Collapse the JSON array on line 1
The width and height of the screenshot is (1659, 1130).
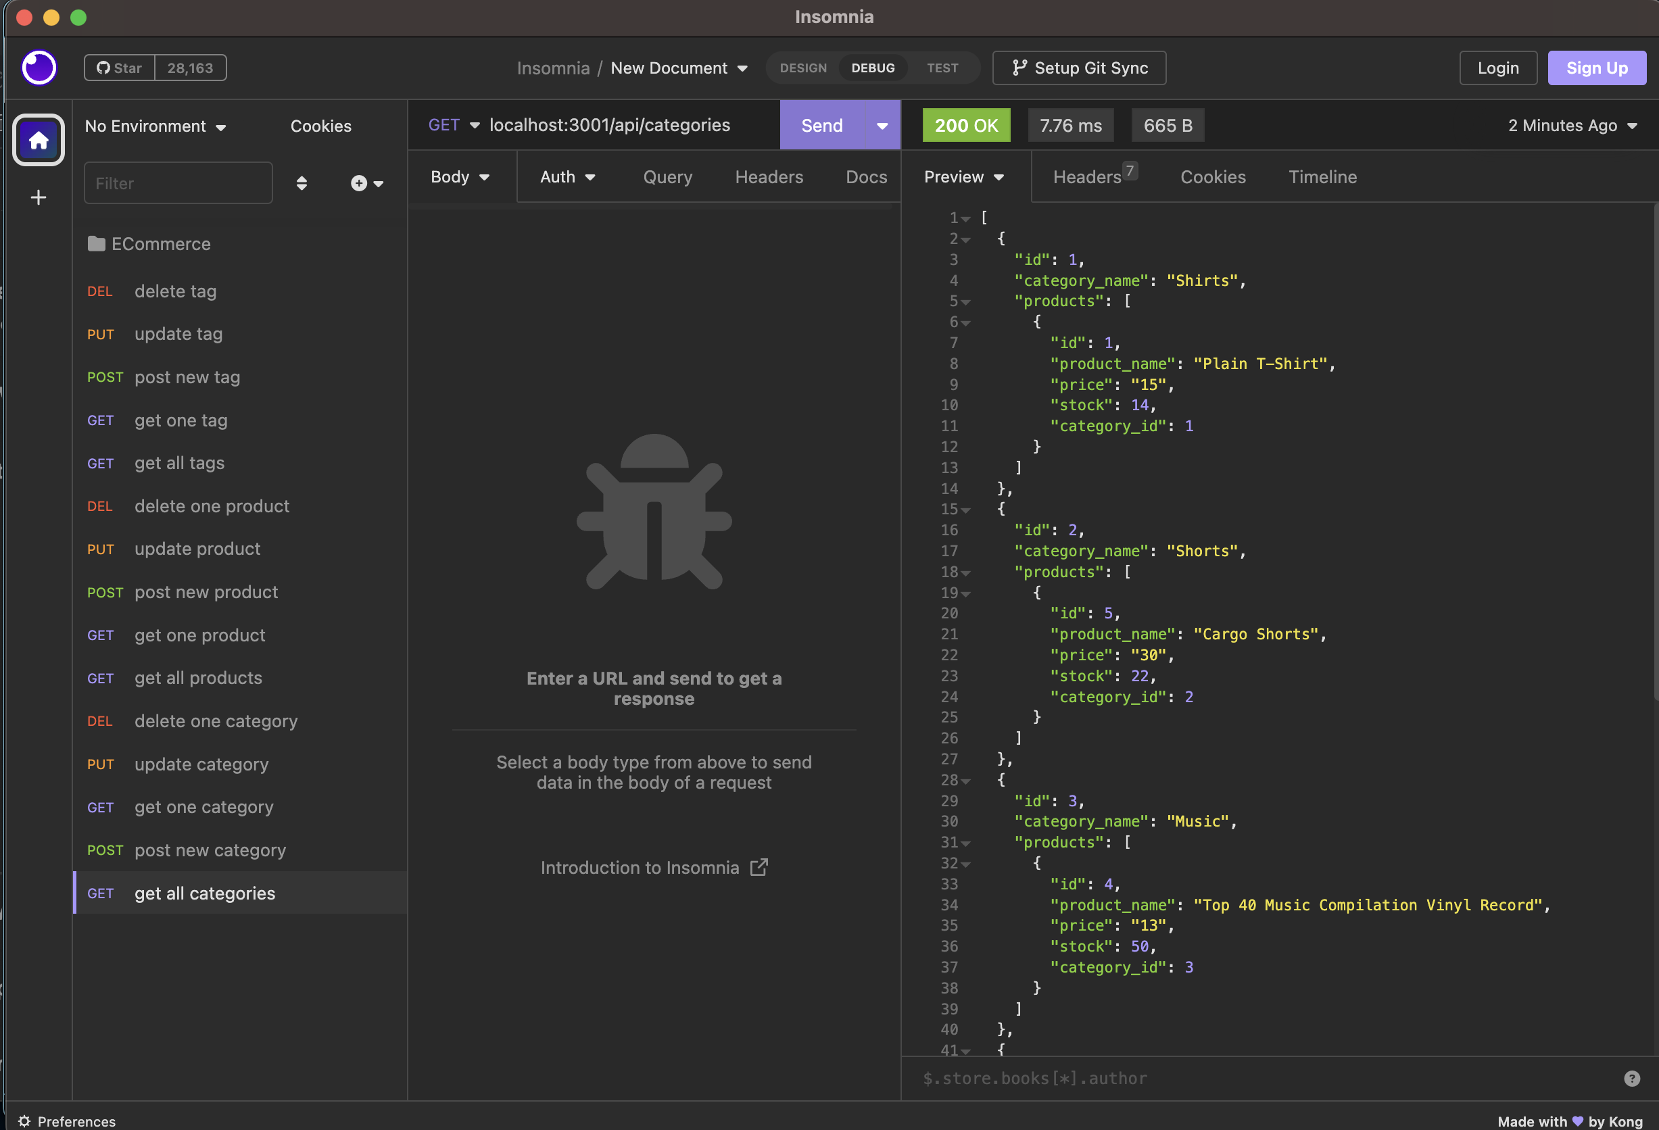point(967,218)
